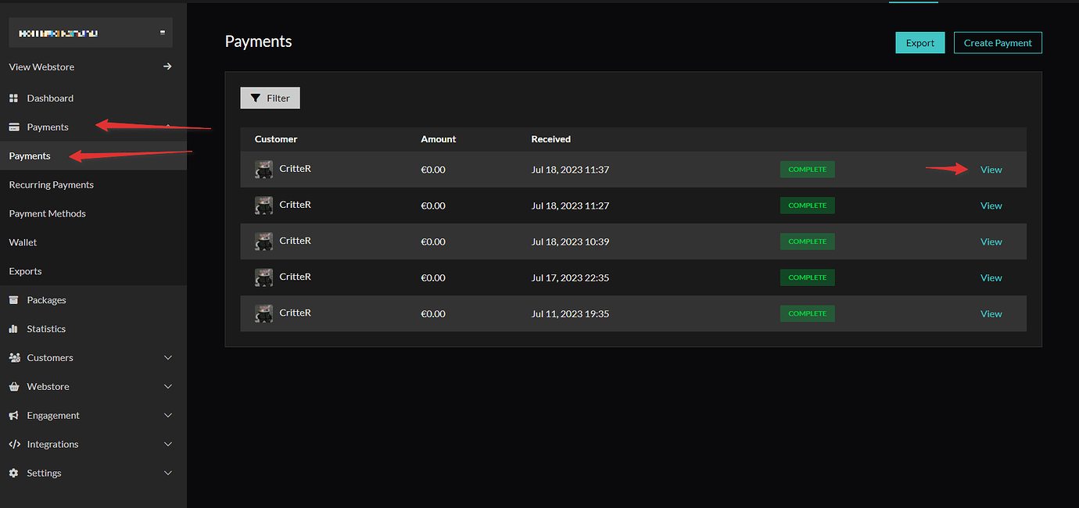The image size is (1079, 508).
Task: Select Payment Methods in the sidebar
Action: tap(47, 213)
